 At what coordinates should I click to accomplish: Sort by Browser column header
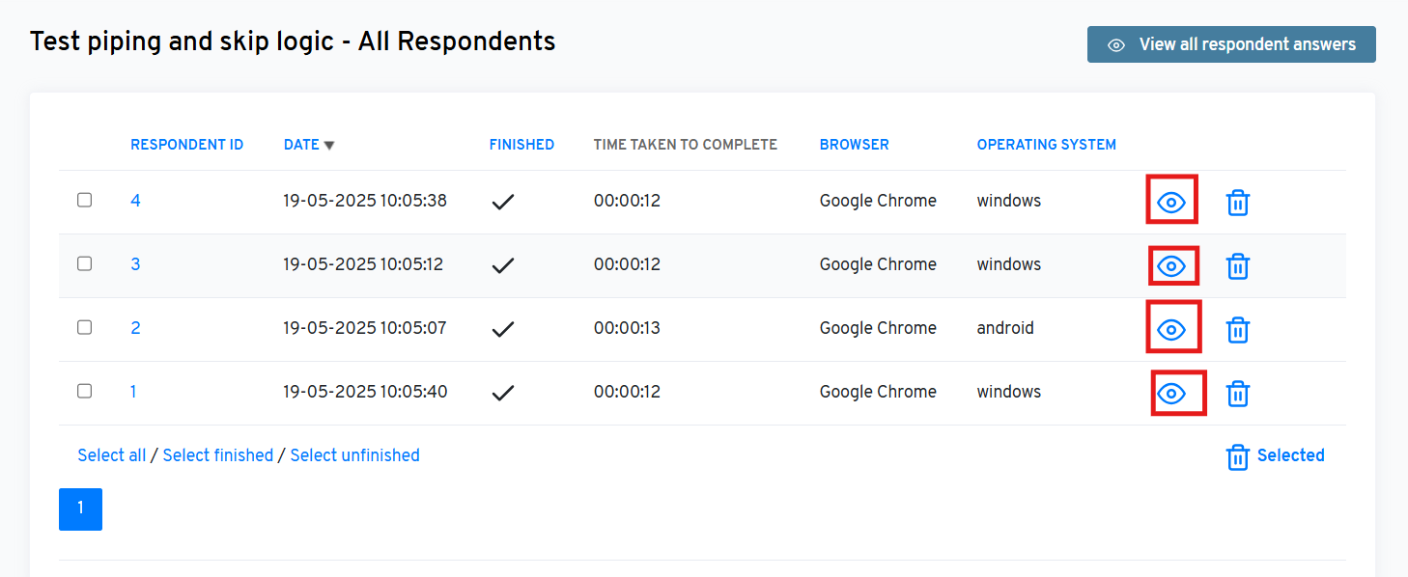(x=854, y=145)
